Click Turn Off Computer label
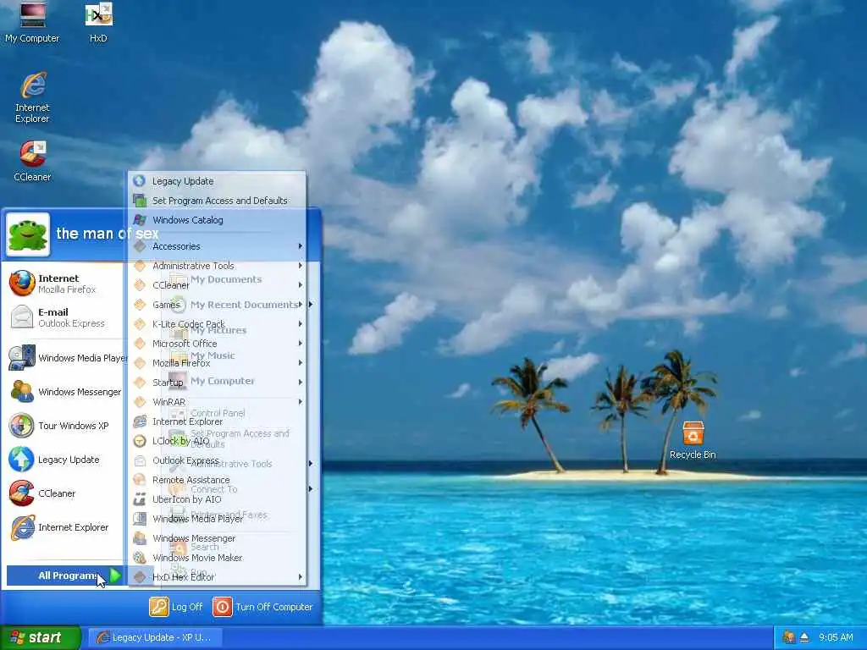867x650 pixels. (x=273, y=606)
